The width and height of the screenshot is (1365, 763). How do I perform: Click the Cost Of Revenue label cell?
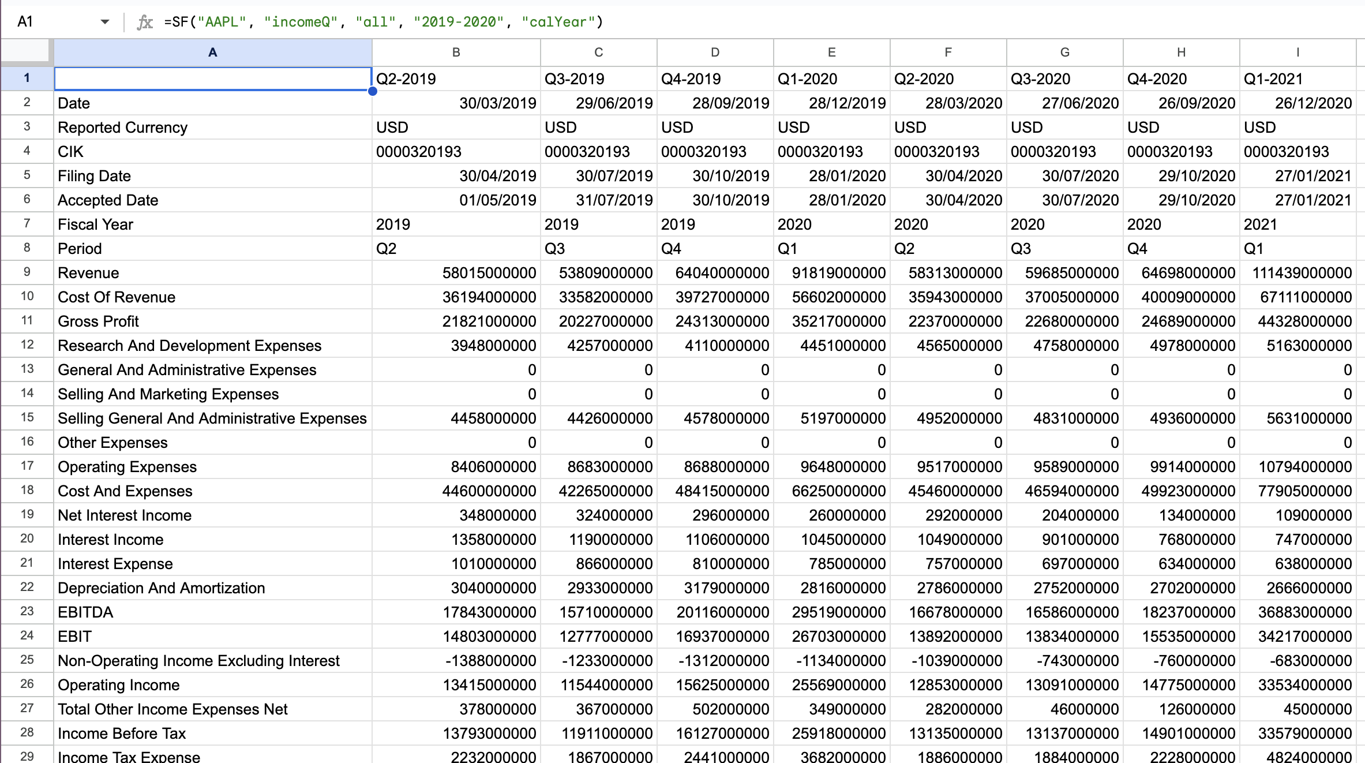tap(213, 297)
